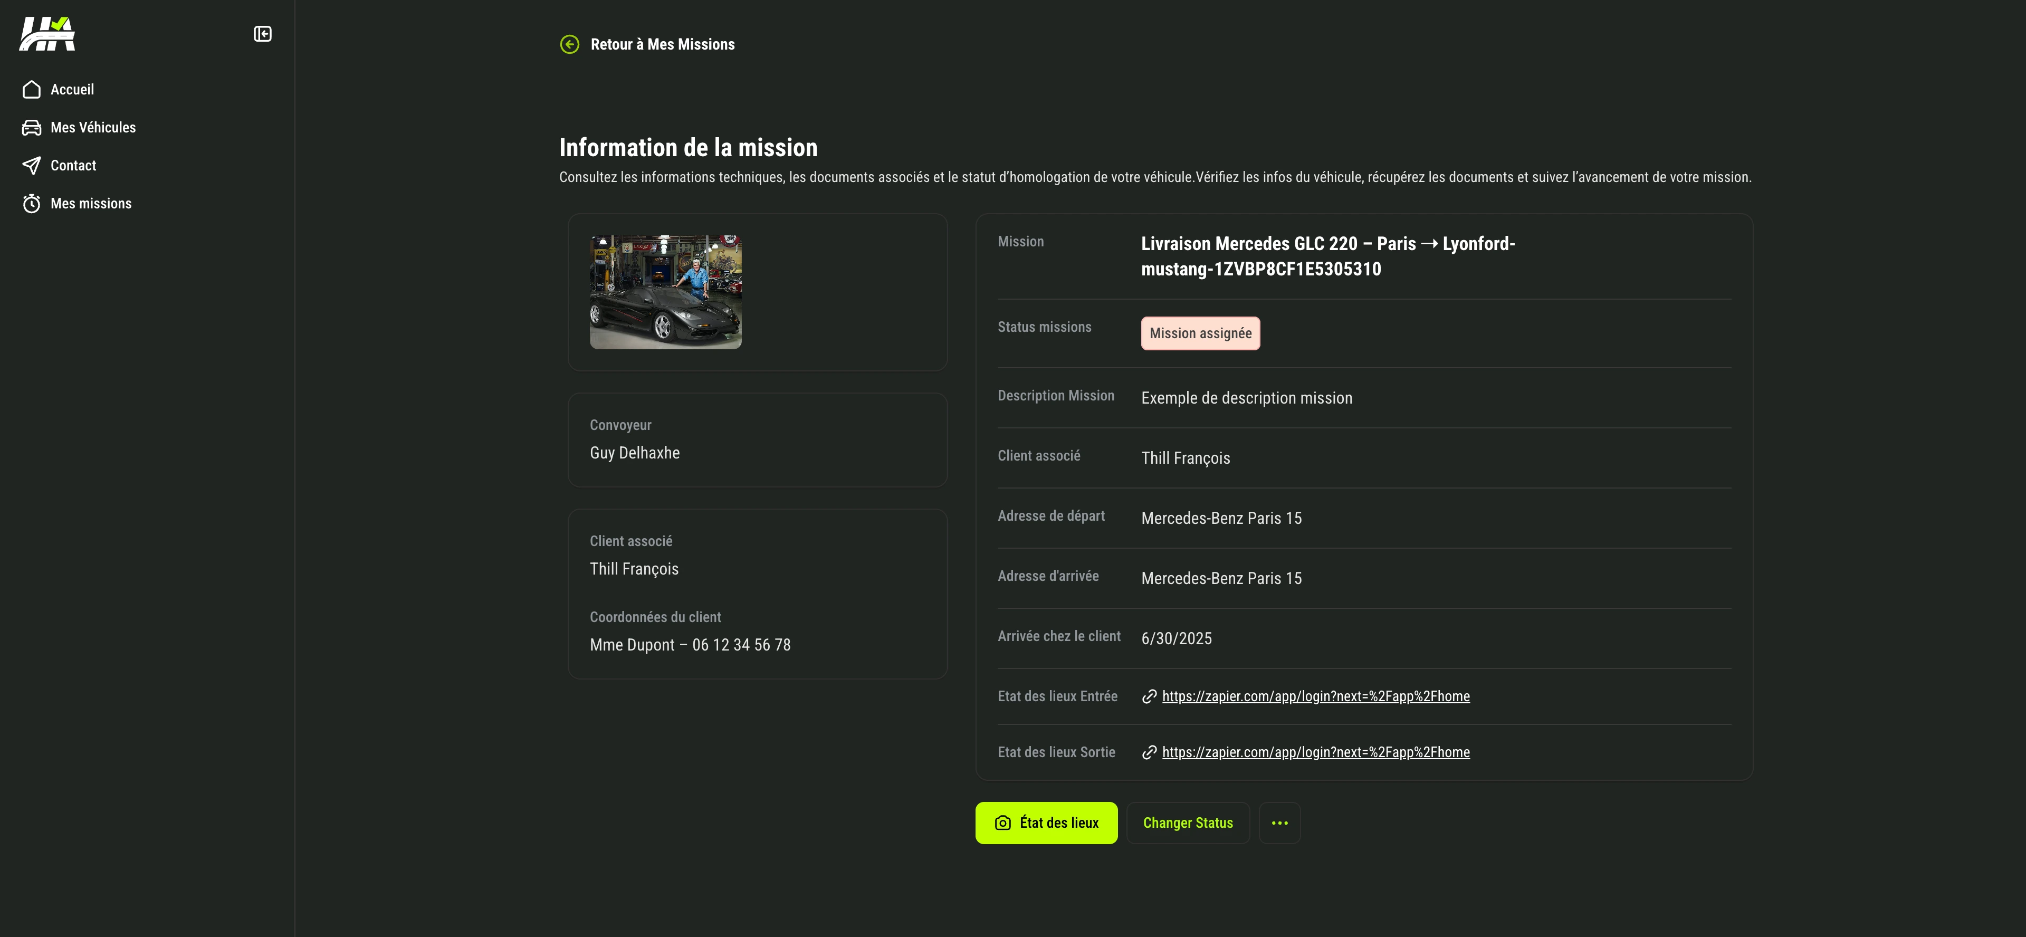Image resolution: width=2026 pixels, height=937 pixels.
Task: Open the Etat des lieux Entrée zapier link
Action: point(1315,696)
